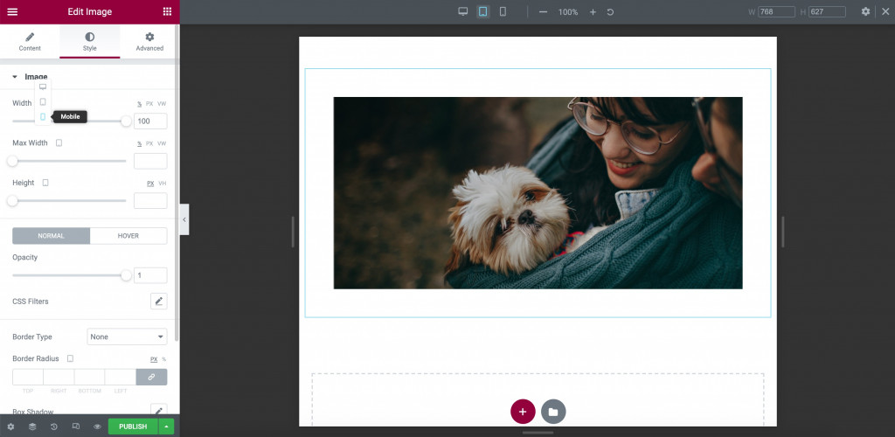This screenshot has height=437, width=895.
Task: Choose PX unit for Border Radius
Action: point(154,359)
